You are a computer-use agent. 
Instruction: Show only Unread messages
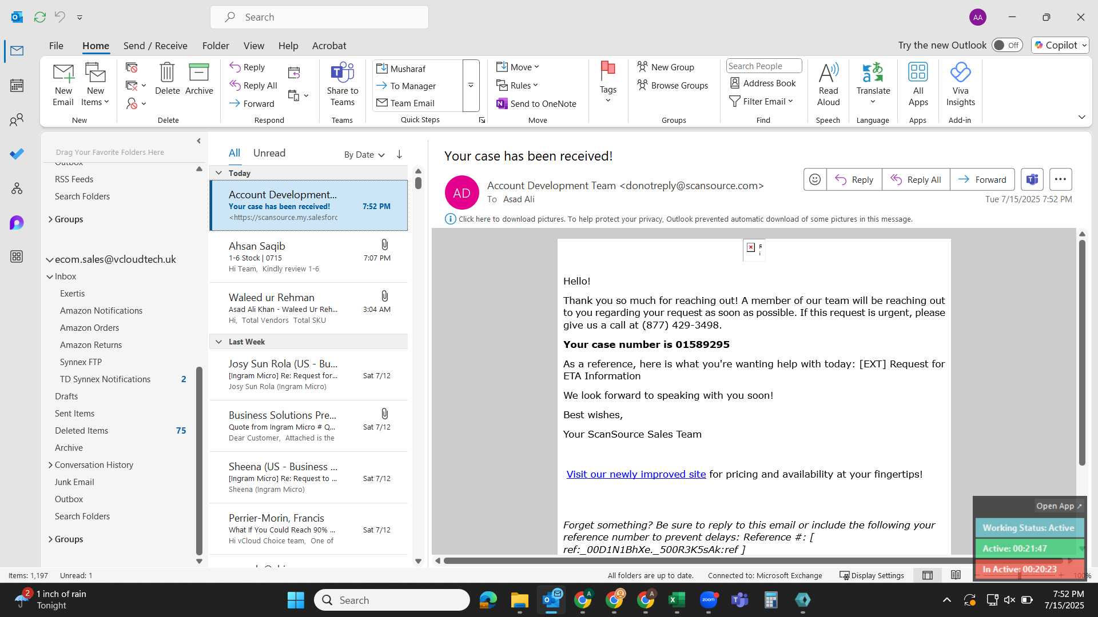269,153
